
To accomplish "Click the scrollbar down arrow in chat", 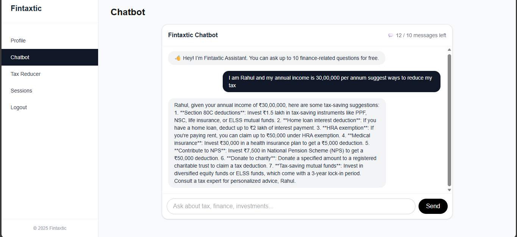I will (x=449, y=190).
